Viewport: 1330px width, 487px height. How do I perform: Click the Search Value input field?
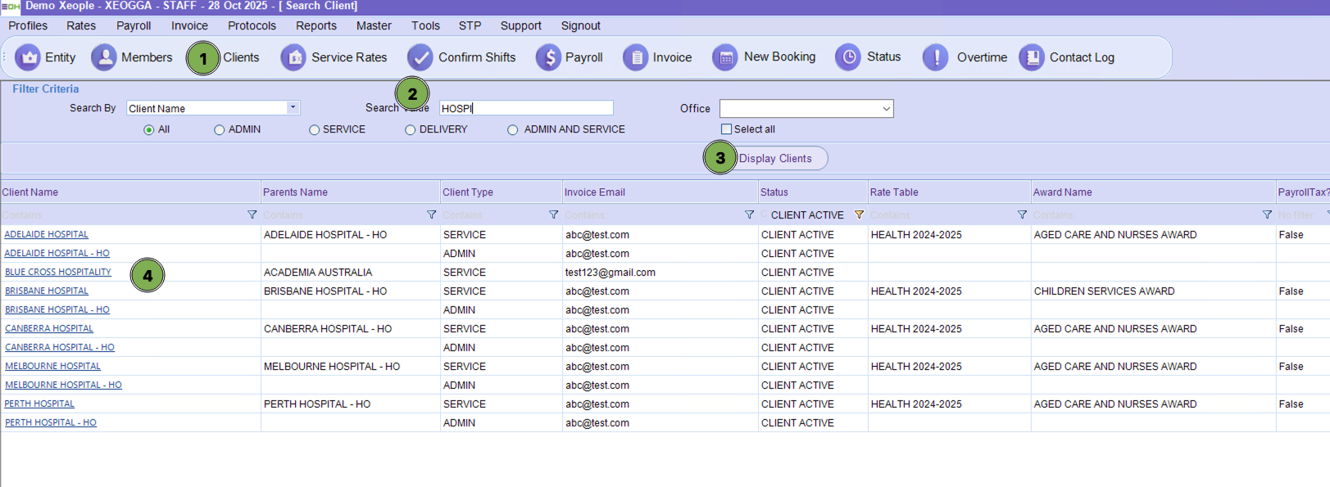[526, 108]
